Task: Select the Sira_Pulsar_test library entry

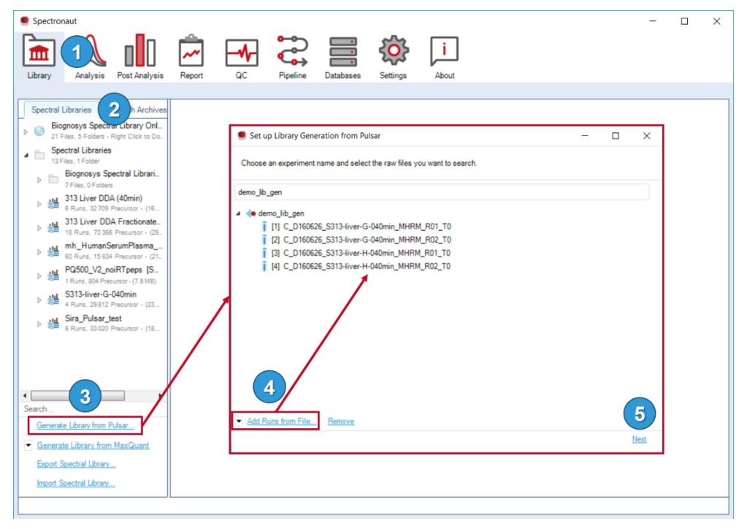Action: 113,323
